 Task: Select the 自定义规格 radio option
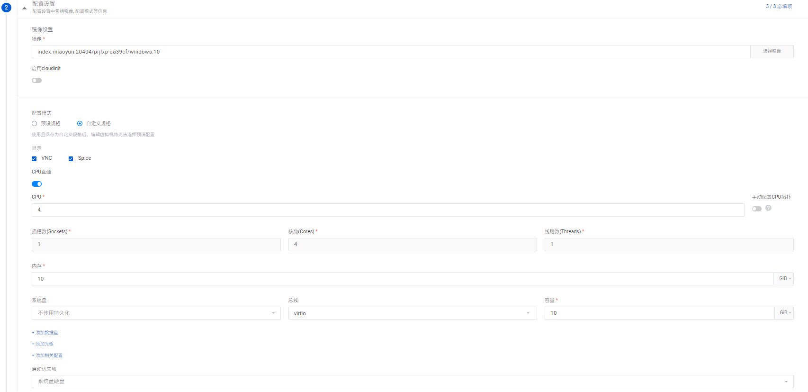click(80, 124)
